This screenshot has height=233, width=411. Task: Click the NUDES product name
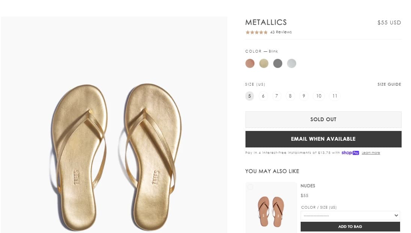coord(308,186)
